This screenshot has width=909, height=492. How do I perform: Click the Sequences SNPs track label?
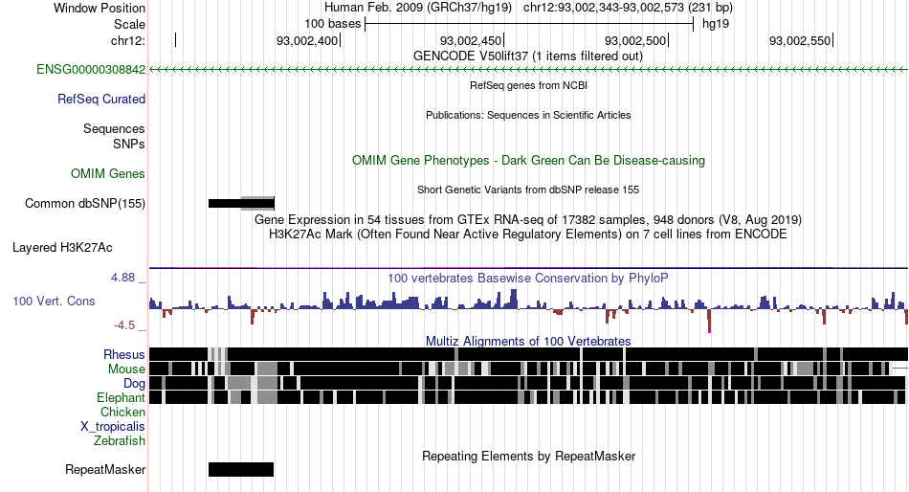click(114, 136)
